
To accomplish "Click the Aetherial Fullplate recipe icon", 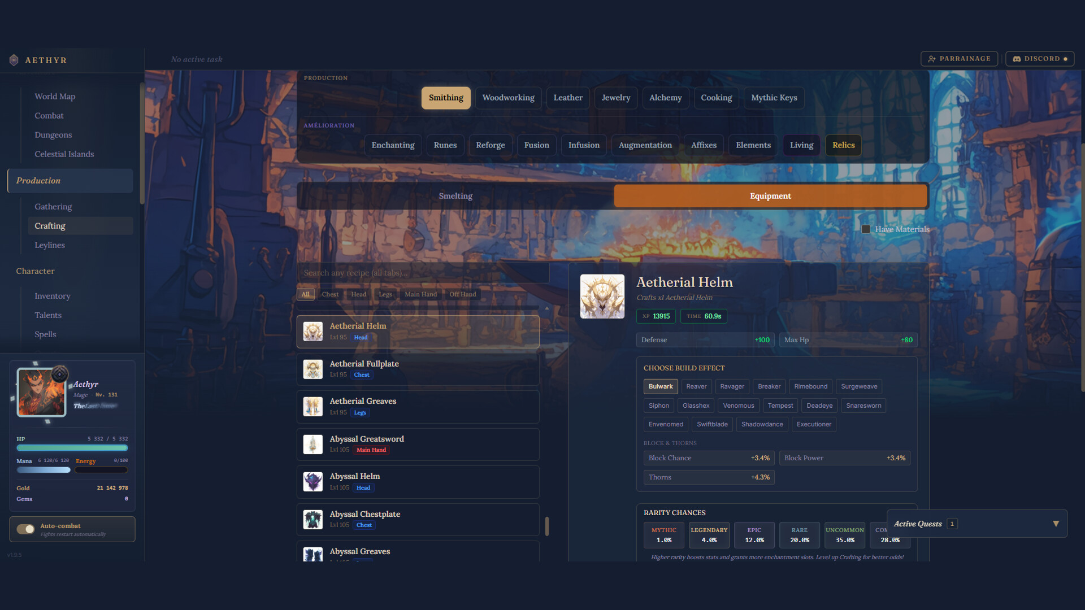I will click(x=313, y=369).
